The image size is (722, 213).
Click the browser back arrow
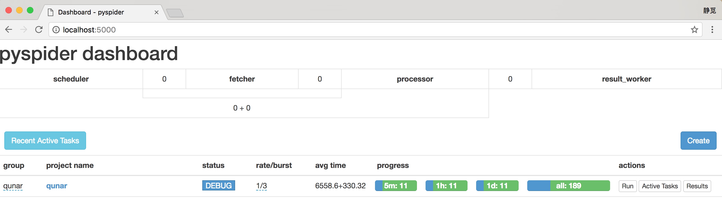tap(9, 30)
